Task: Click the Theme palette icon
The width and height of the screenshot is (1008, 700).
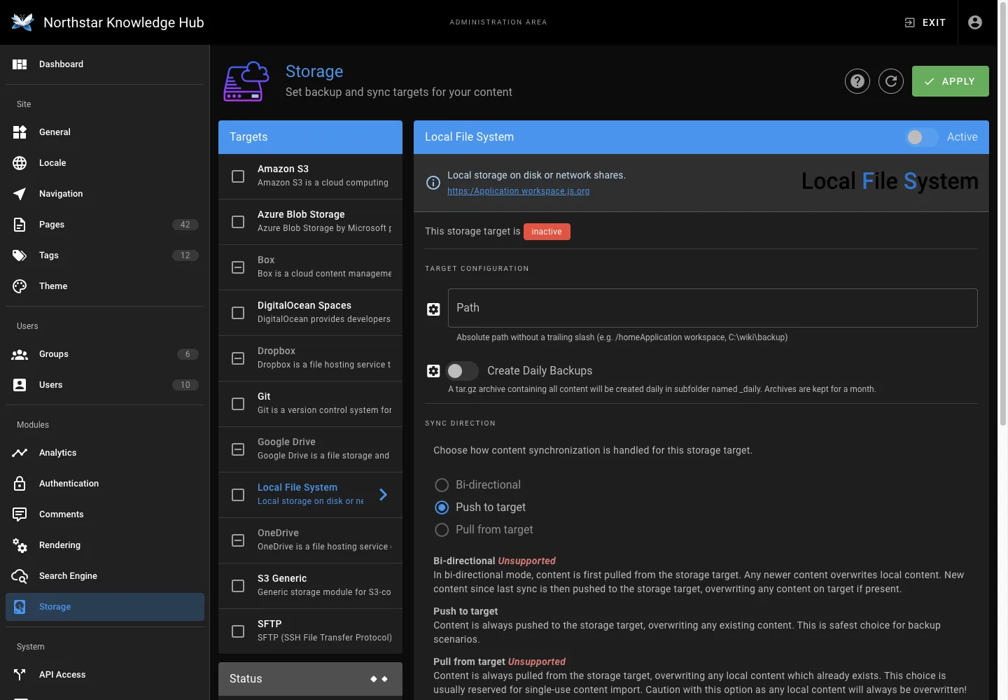Action: click(x=20, y=286)
